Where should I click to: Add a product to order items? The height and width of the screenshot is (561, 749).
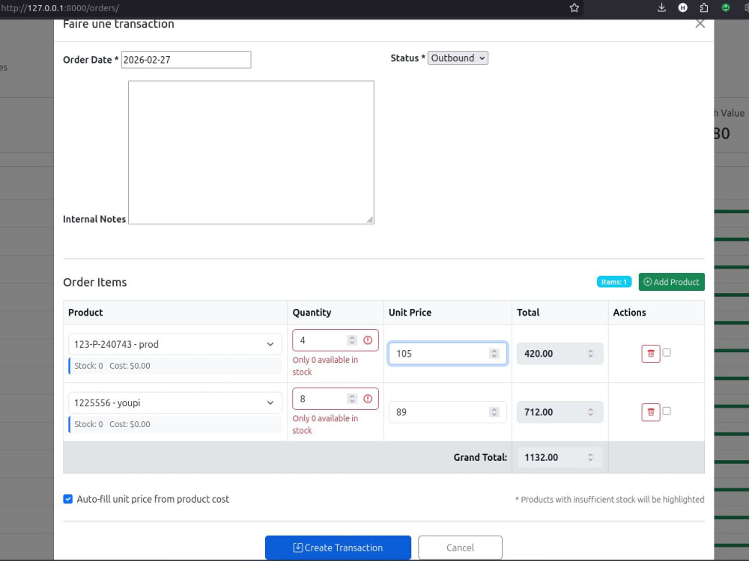671,282
